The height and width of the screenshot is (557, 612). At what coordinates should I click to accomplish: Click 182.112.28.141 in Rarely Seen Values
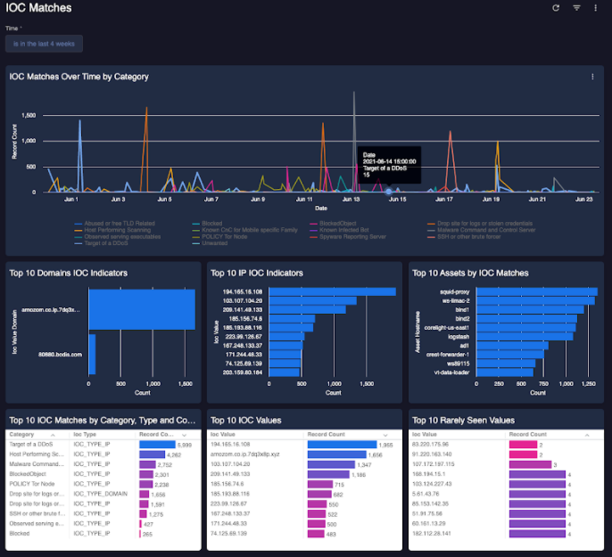tap(432, 533)
